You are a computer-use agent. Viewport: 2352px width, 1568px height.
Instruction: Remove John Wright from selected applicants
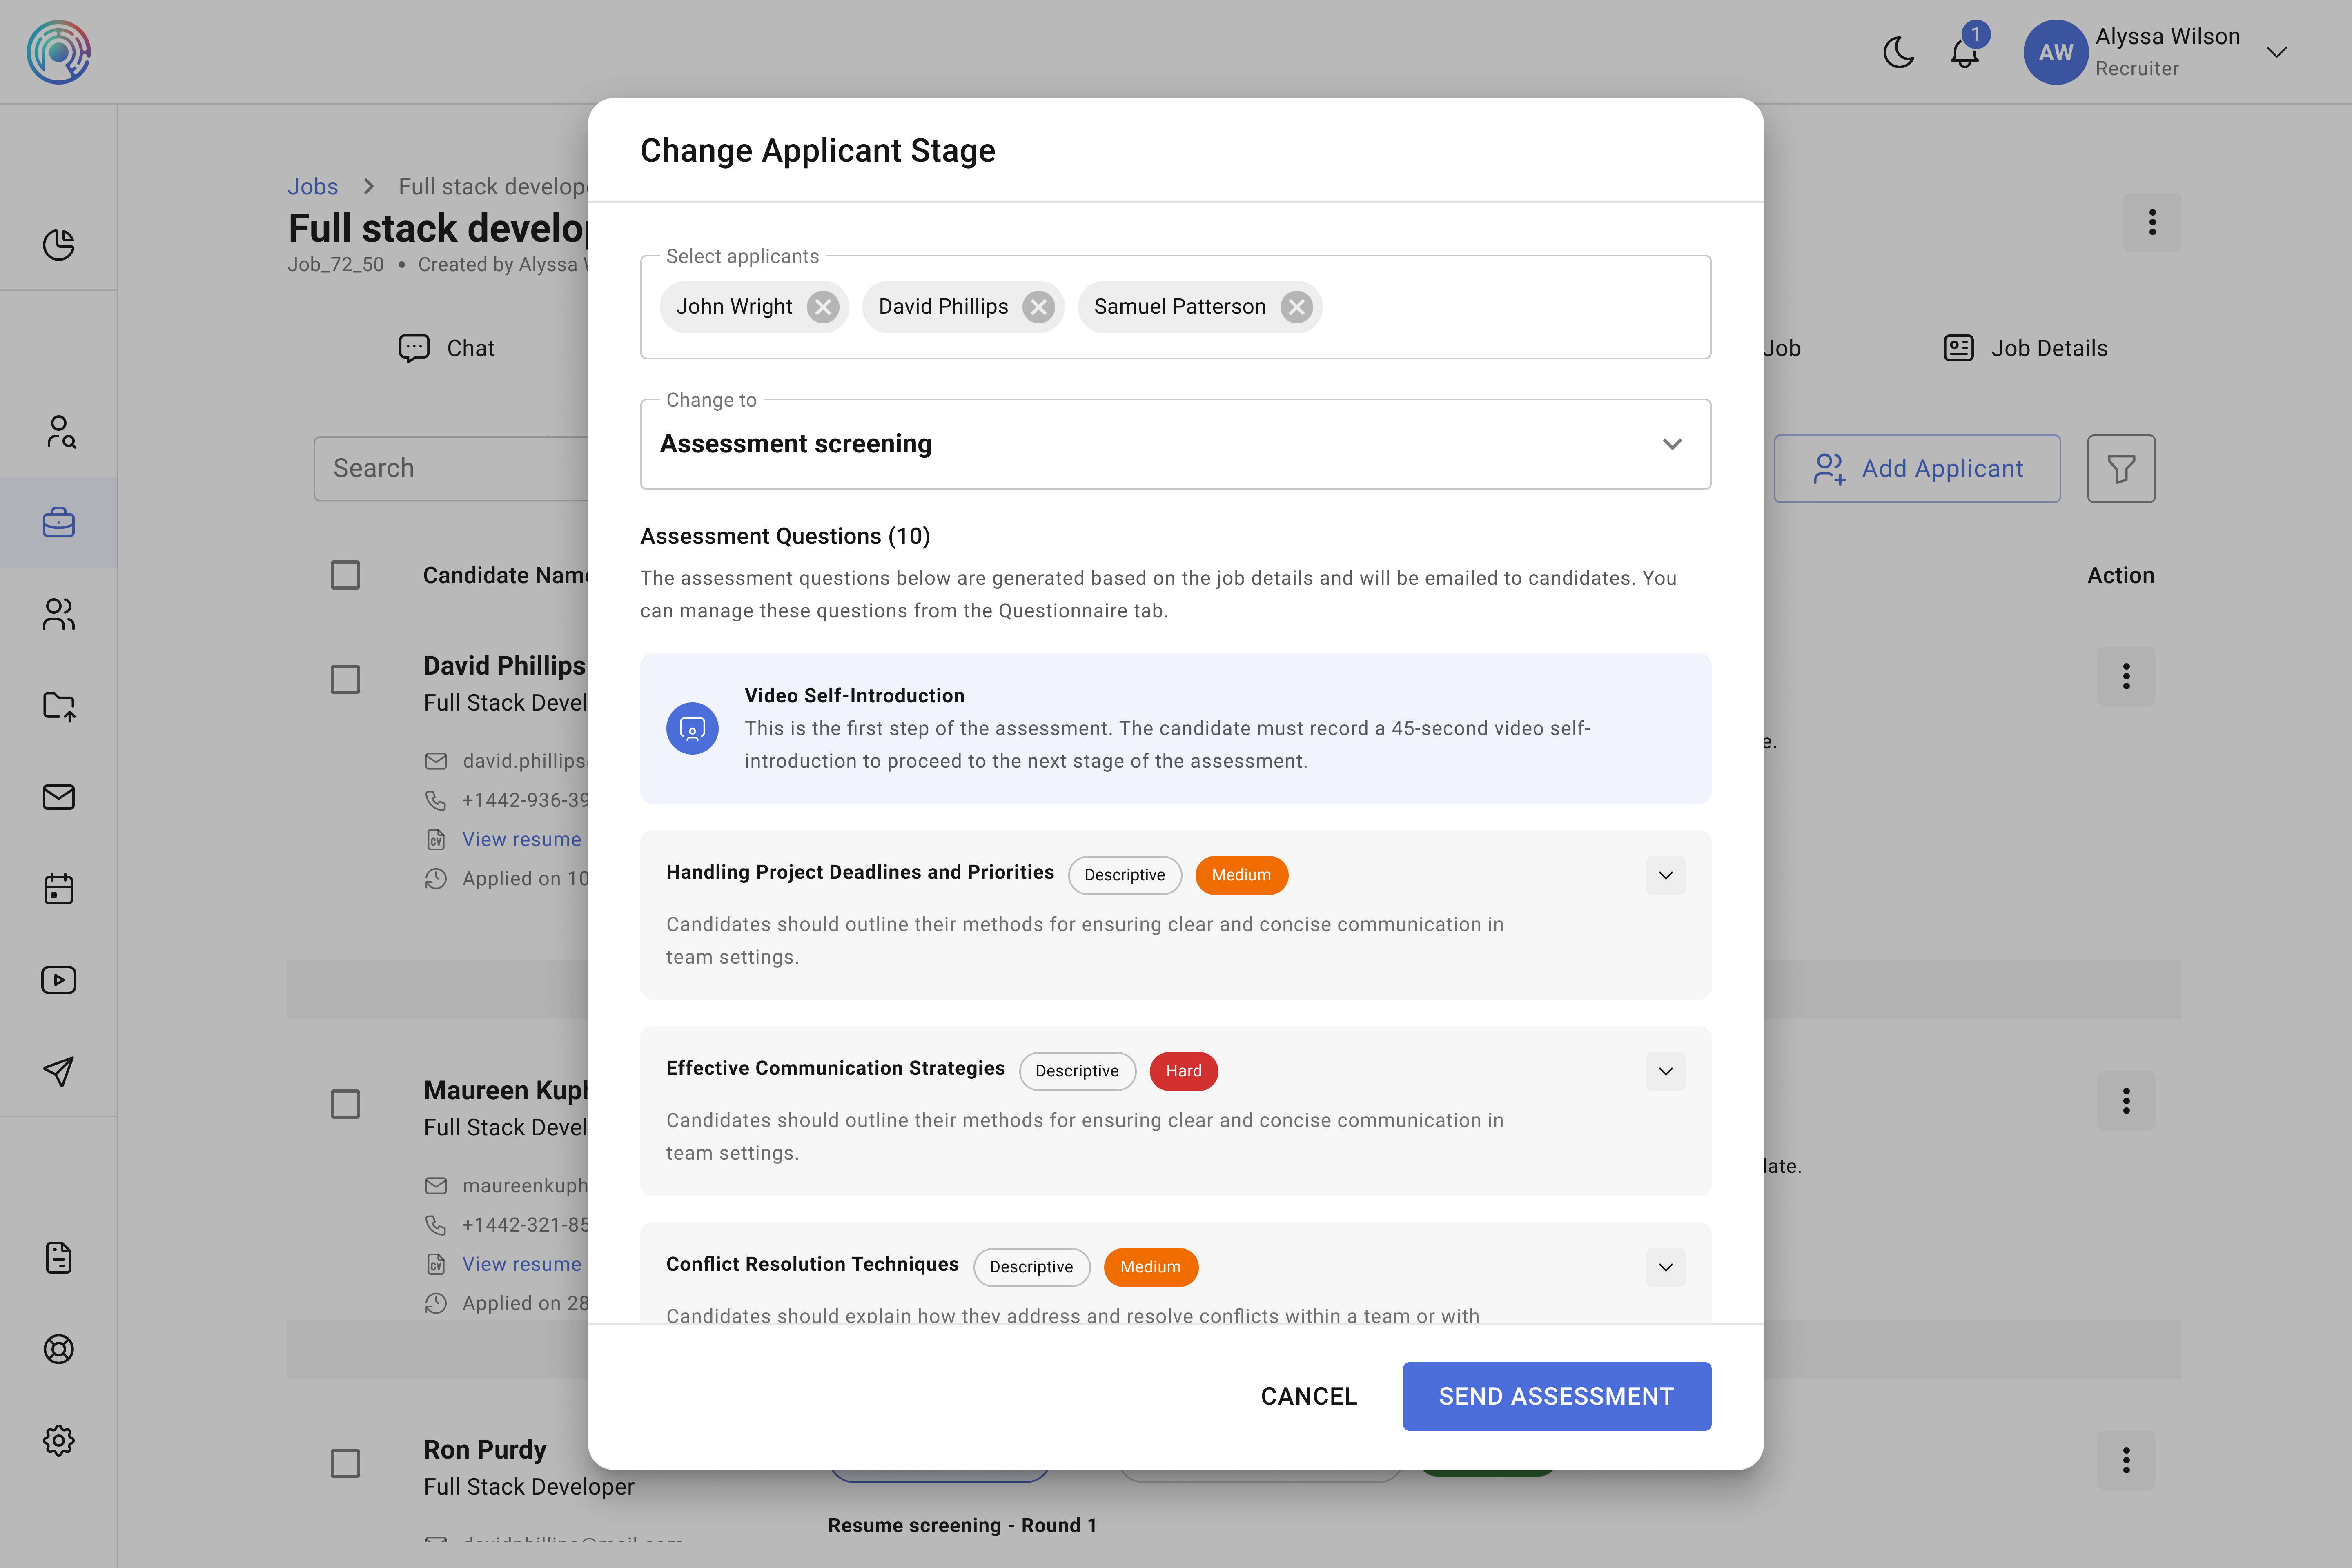tap(823, 307)
